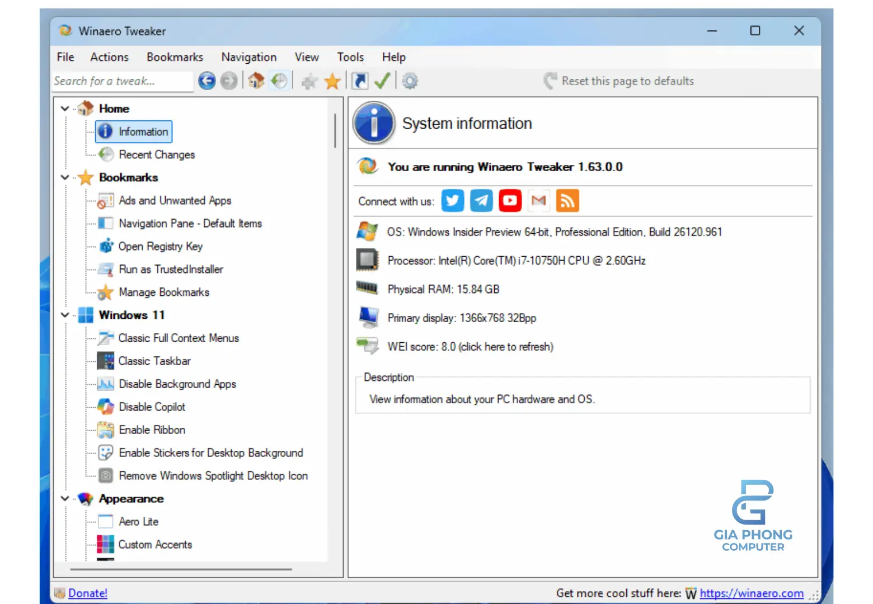This screenshot has height=604, width=873.
Task: Click the RSS feed icon
Action: (x=567, y=200)
